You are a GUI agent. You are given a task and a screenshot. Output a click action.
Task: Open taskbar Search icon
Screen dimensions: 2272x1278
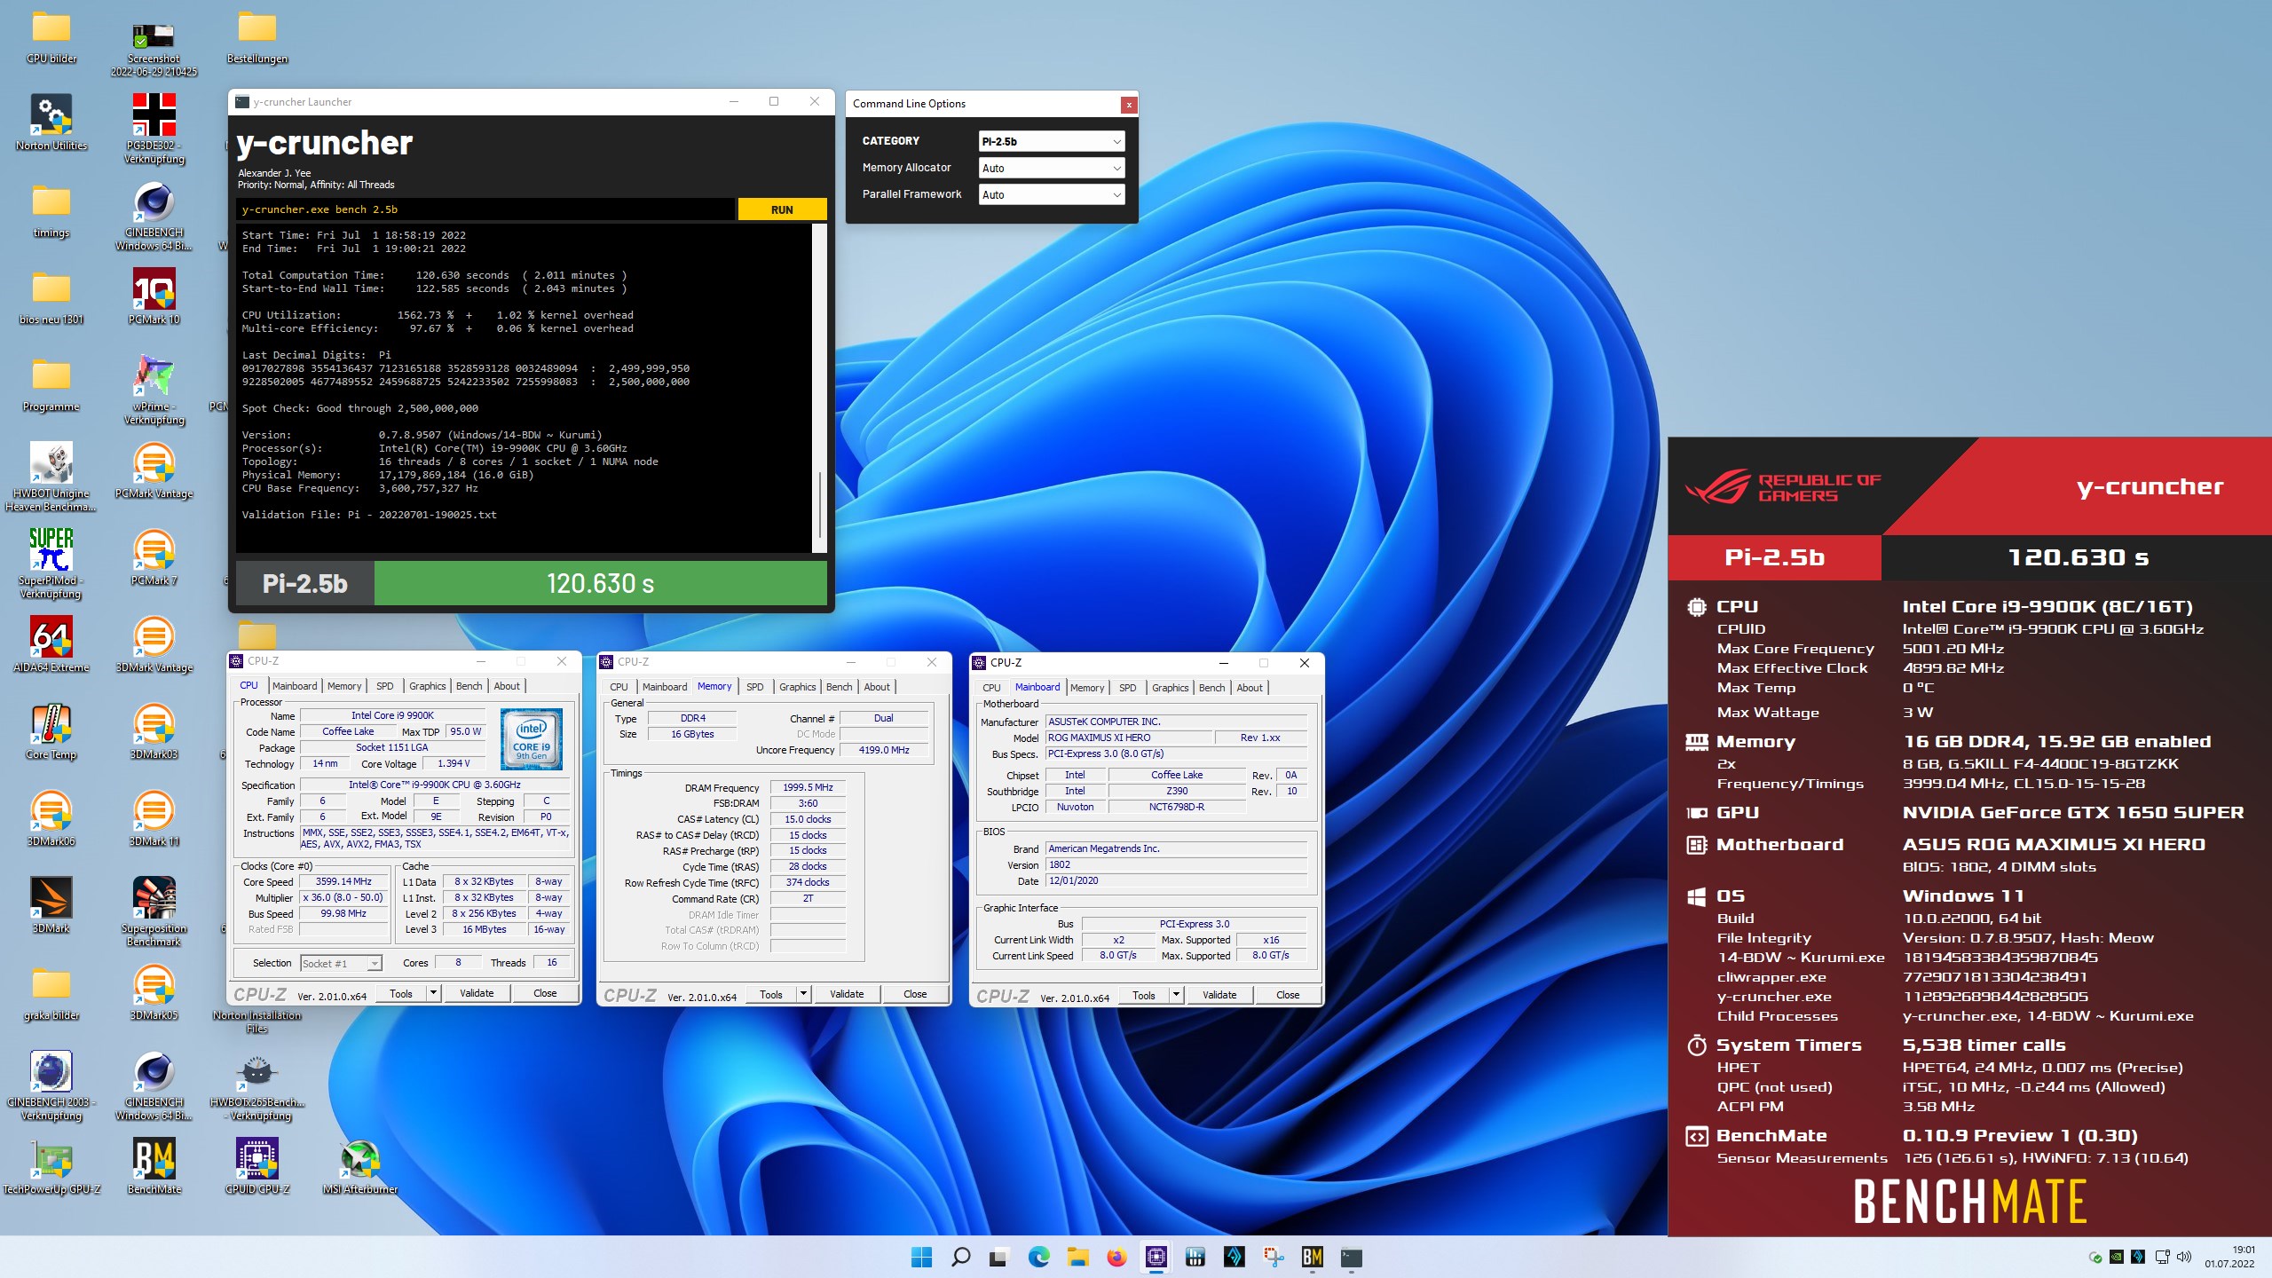click(960, 1257)
